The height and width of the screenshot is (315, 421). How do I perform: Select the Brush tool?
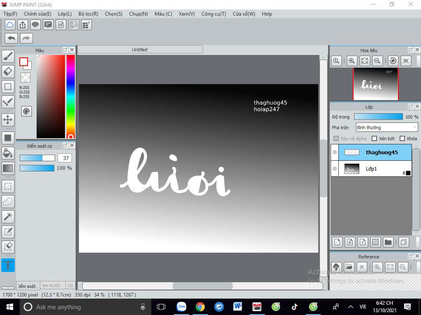[8, 56]
